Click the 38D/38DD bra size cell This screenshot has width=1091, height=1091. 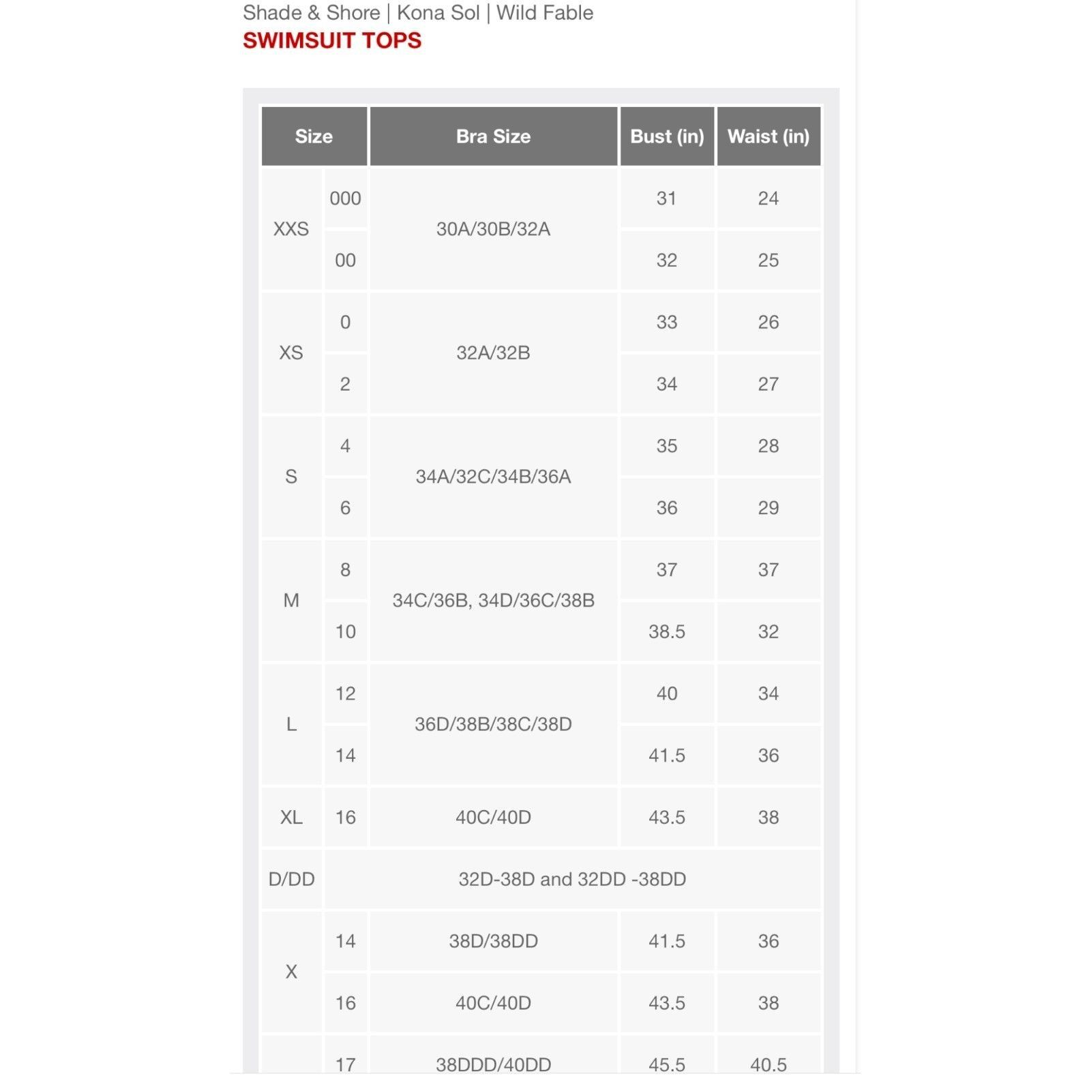click(x=493, y=941)
